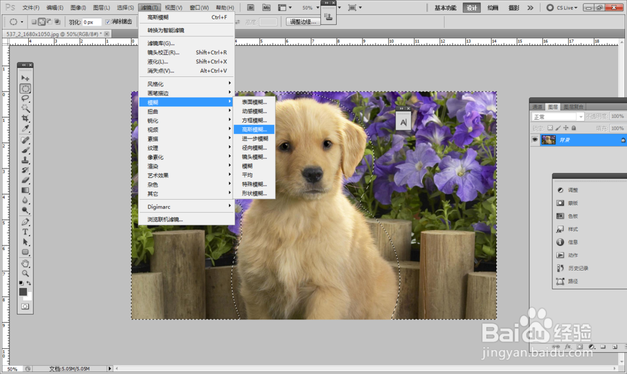
Task: Switch to 绘画 workspace
Action: 493,8
